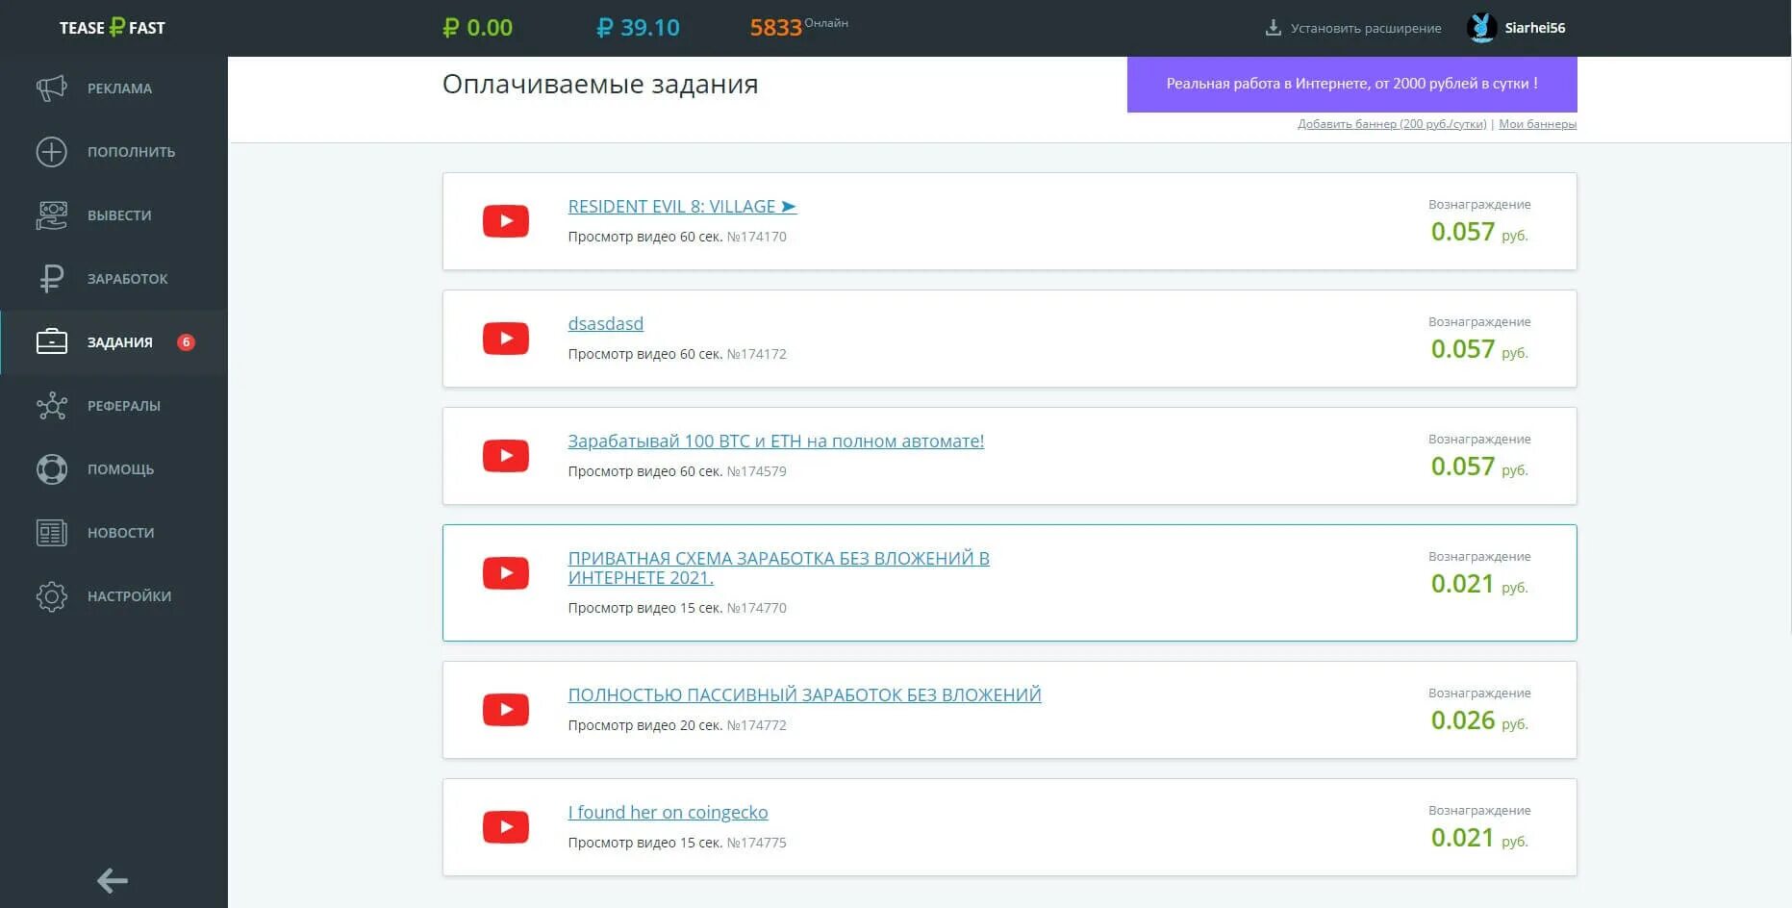The width and height of the screenshot is (1792, 908).
Task: Click the download extension icon
Action: [1273, 28]
